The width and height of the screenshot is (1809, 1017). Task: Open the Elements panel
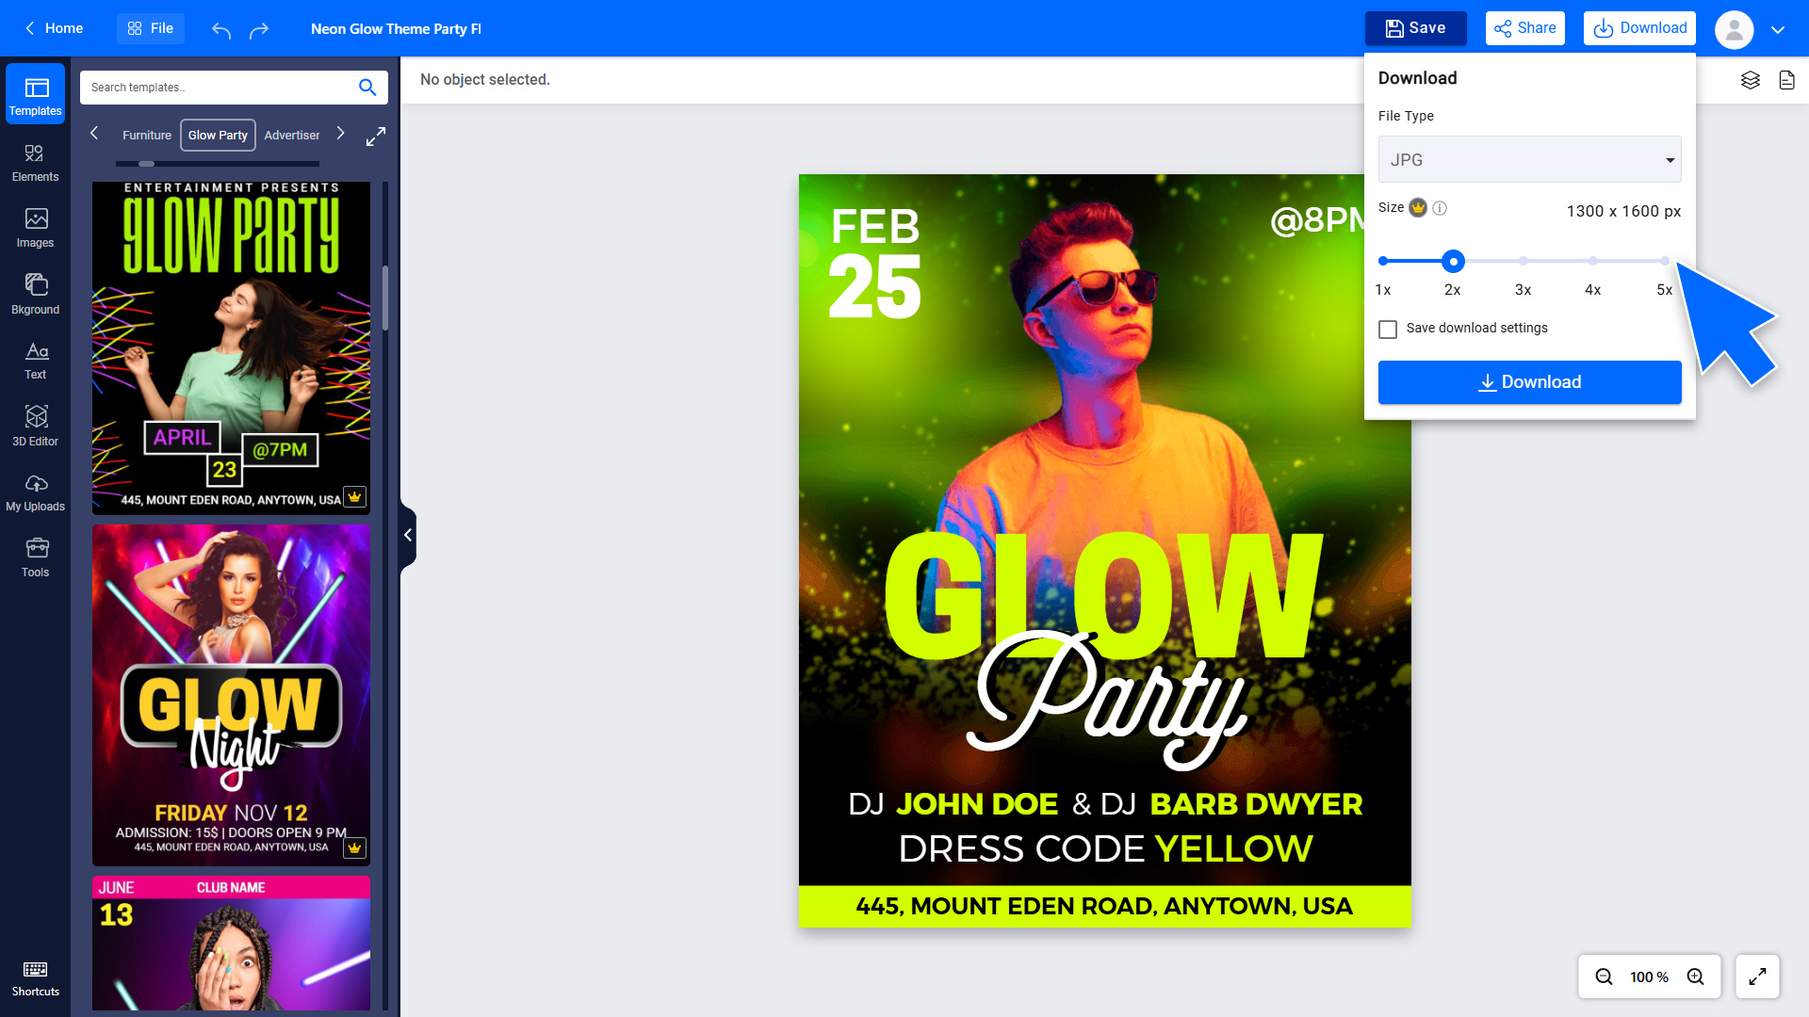point(35,162)
